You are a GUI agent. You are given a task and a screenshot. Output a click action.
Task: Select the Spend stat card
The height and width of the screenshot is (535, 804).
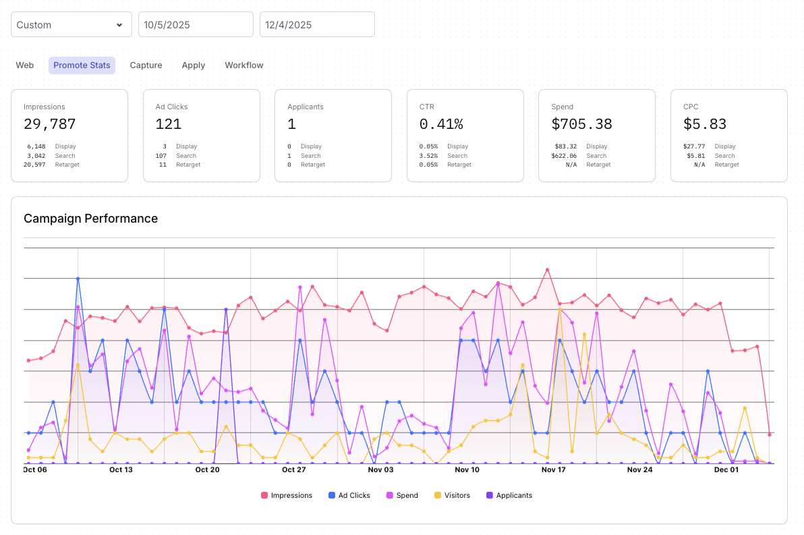click(x=597, y=136)
